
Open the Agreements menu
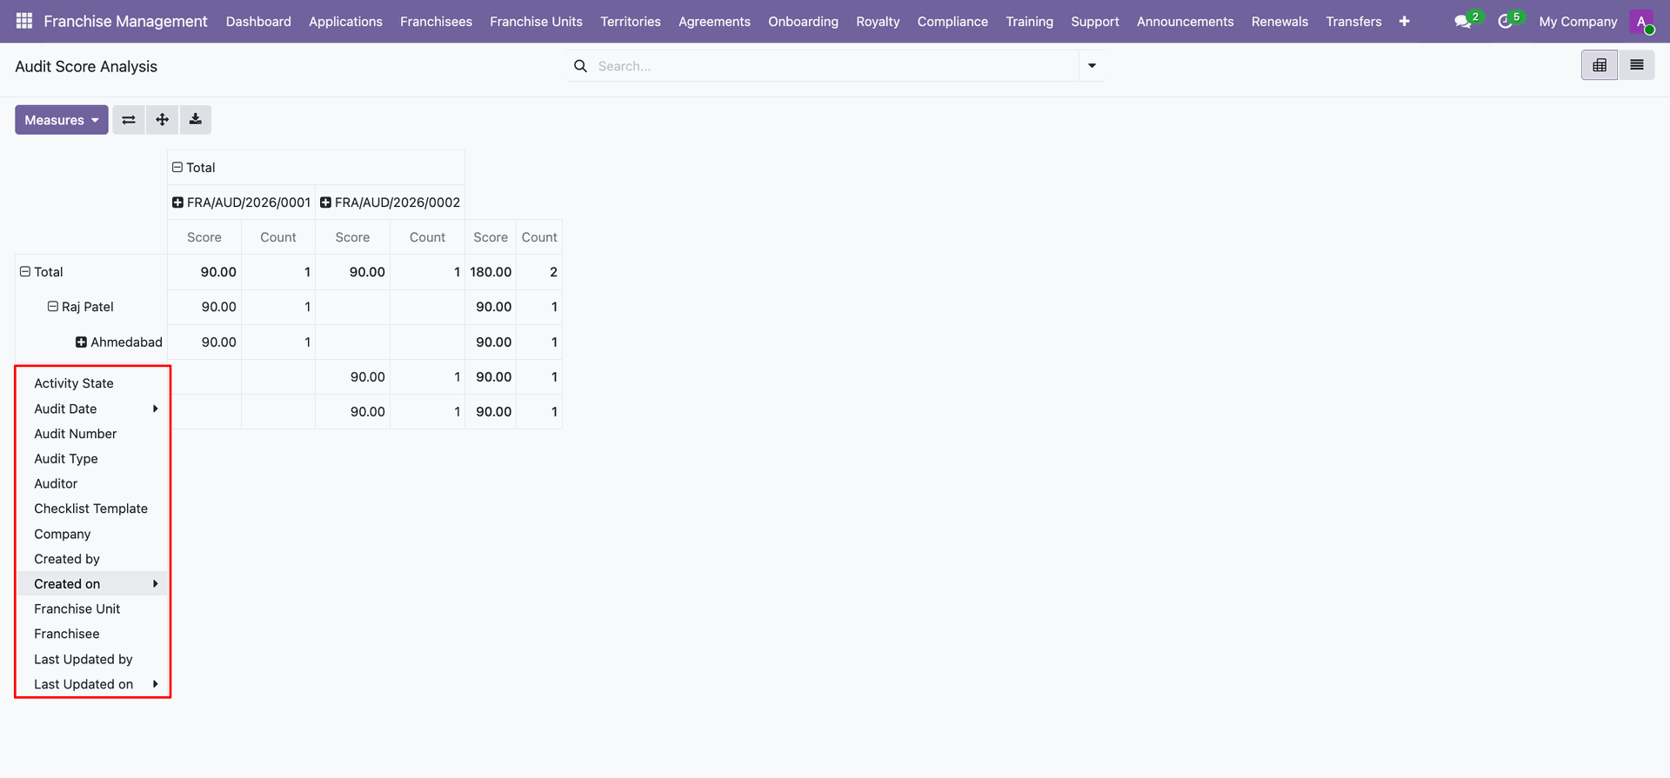tap(714, 22)
